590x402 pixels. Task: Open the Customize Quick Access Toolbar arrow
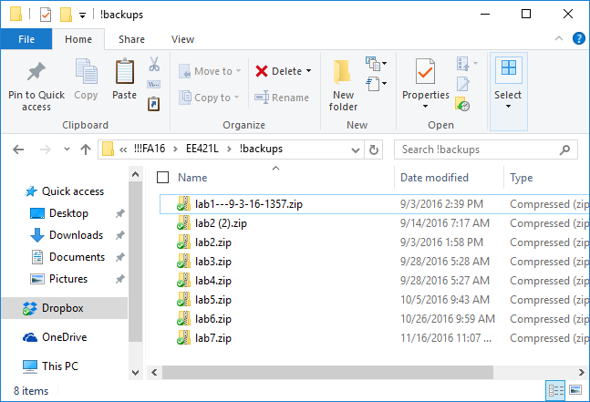[x=82, y=15]
